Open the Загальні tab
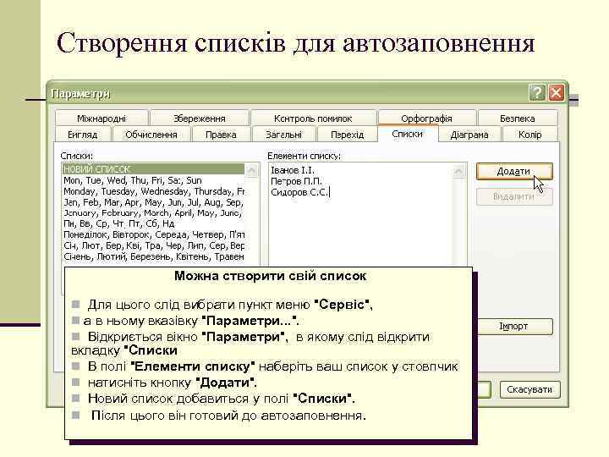 [284, 135]
